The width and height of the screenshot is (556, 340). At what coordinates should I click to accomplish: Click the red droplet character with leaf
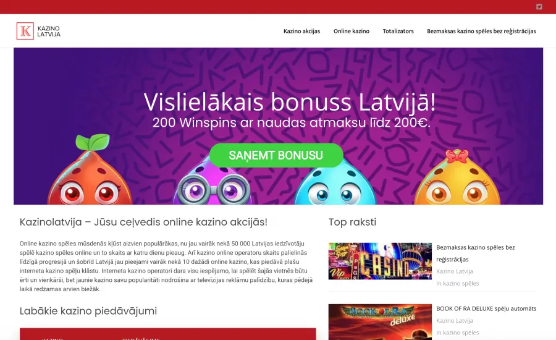coord(90,171)
